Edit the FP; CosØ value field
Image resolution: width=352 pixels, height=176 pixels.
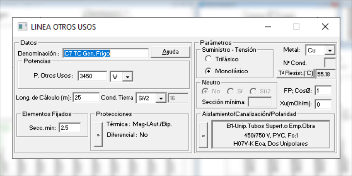click(323, 90)
